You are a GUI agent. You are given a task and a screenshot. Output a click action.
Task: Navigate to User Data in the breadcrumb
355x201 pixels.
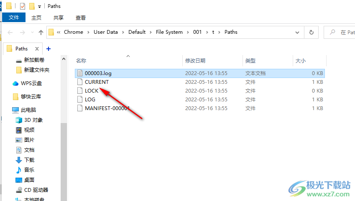[x=106, y=32]
